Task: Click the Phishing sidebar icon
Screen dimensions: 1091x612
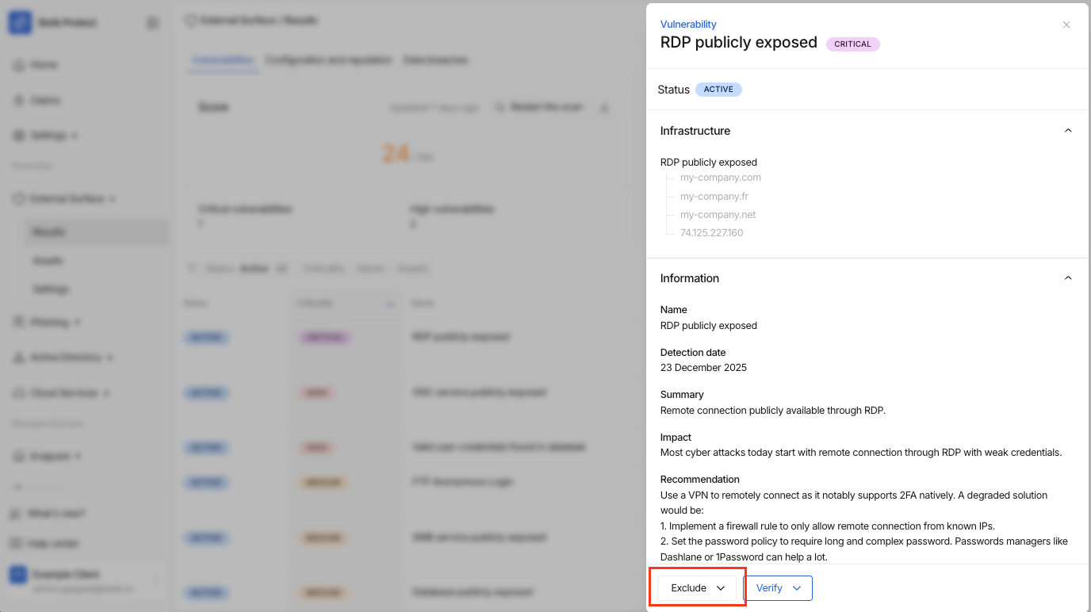Action: (19, 322)
